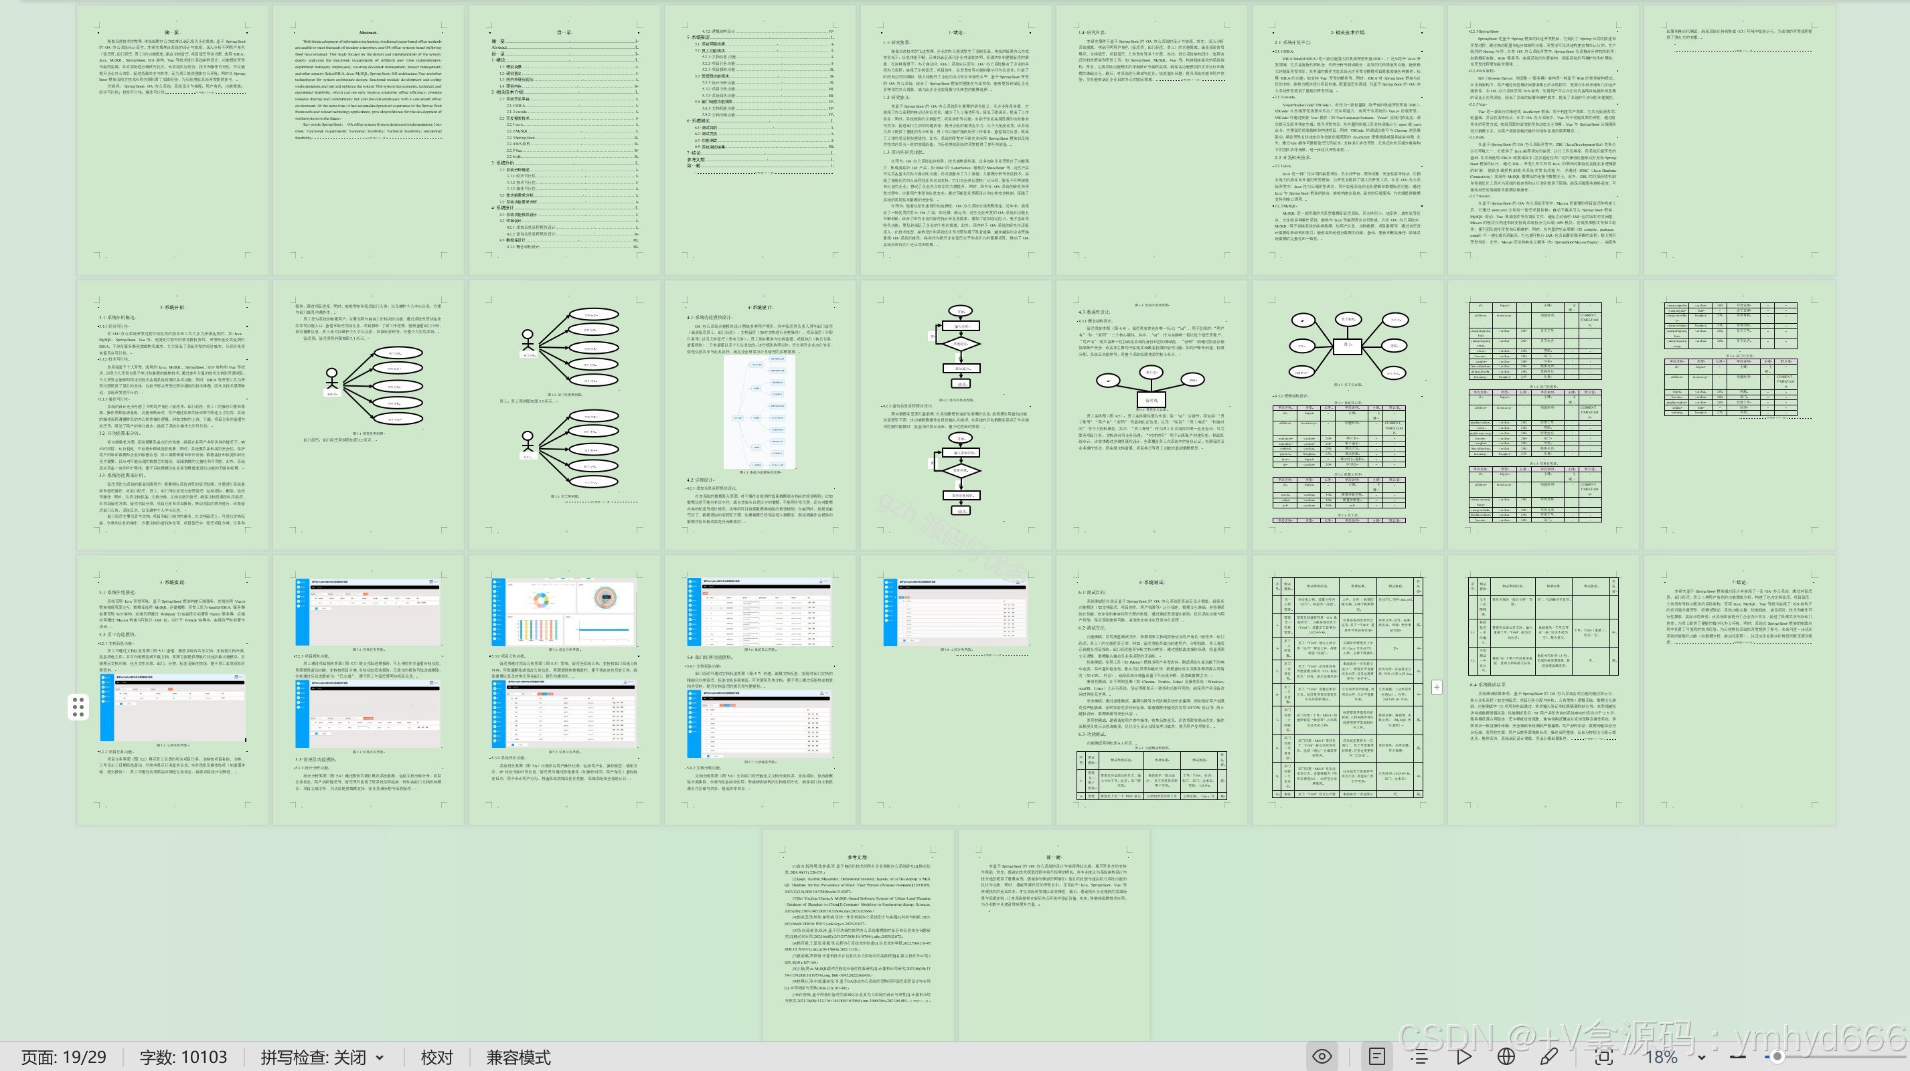This screenshot has width=1910, height=1071.
Task: Switch to outline view icon
Action: click(1419, 1056)
